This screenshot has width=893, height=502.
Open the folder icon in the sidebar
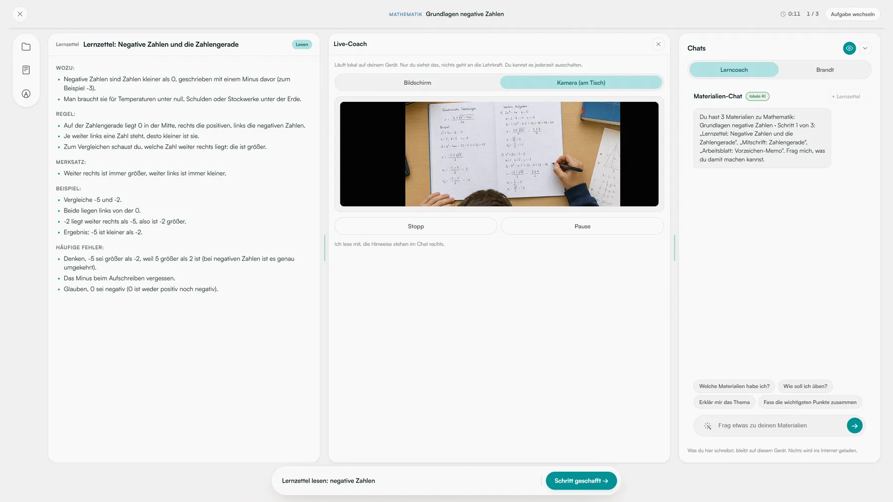click(x=26, y=47)
